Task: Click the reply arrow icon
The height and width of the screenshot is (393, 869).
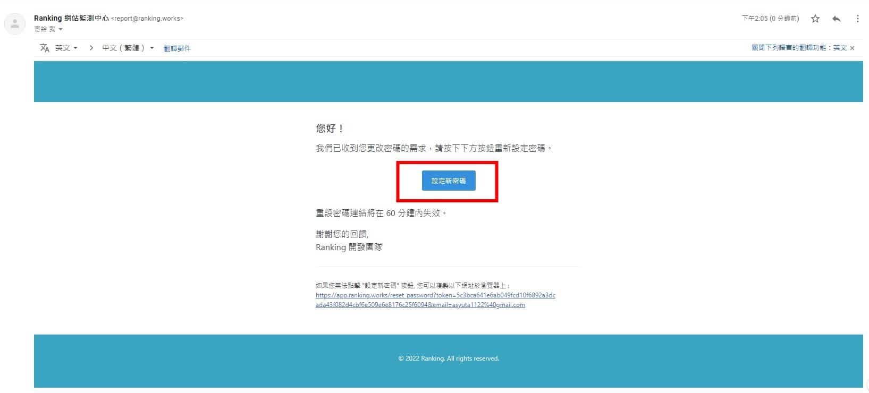Action: tap(836, 19)
